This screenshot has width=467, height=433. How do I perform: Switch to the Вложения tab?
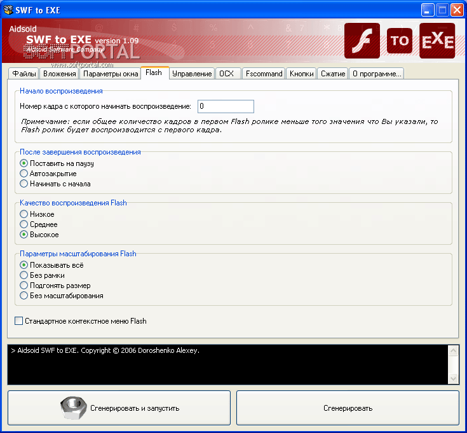pyautogui.click(x=59, y=74)
